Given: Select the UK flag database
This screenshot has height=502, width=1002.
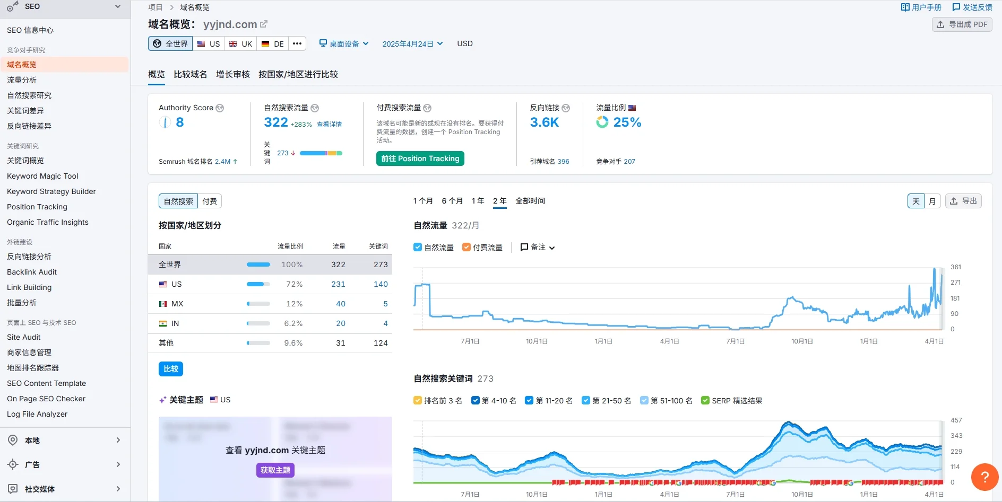Looking at the screenshot, I should (240, 43).
